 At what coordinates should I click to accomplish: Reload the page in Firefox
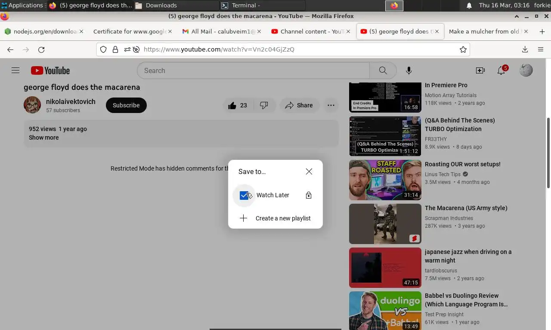41,49
